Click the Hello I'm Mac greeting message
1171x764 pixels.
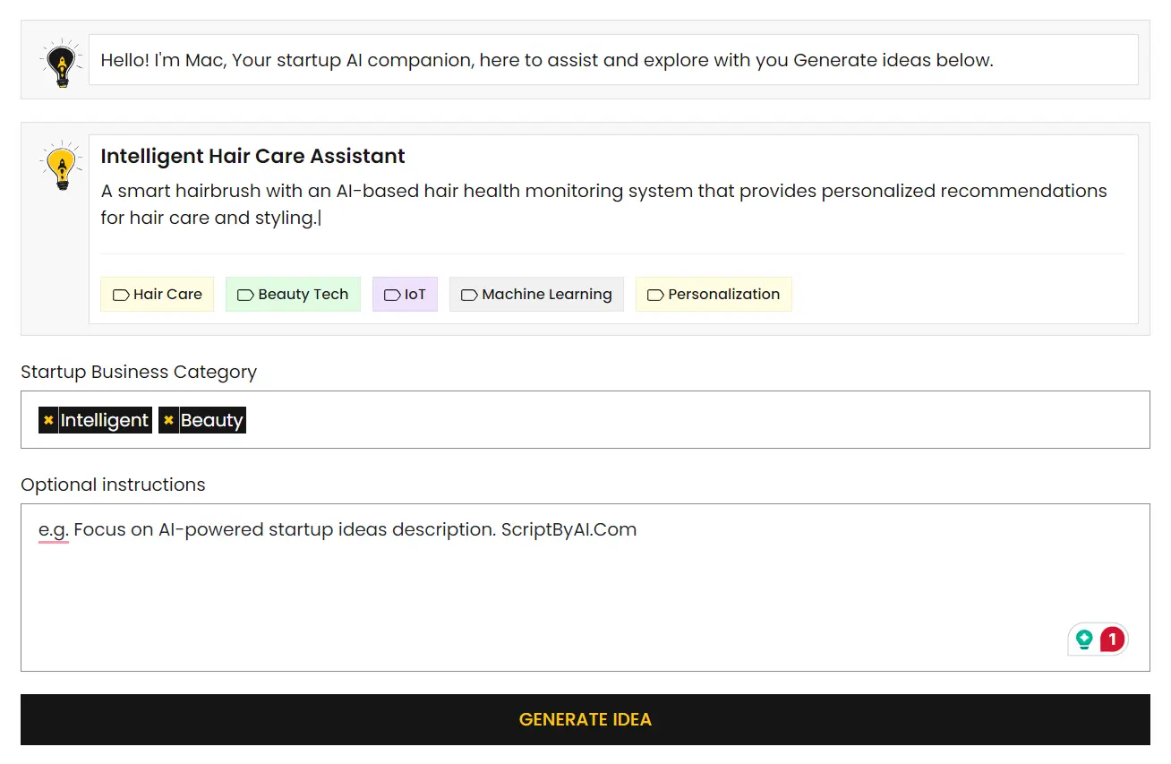pos(546,61)
